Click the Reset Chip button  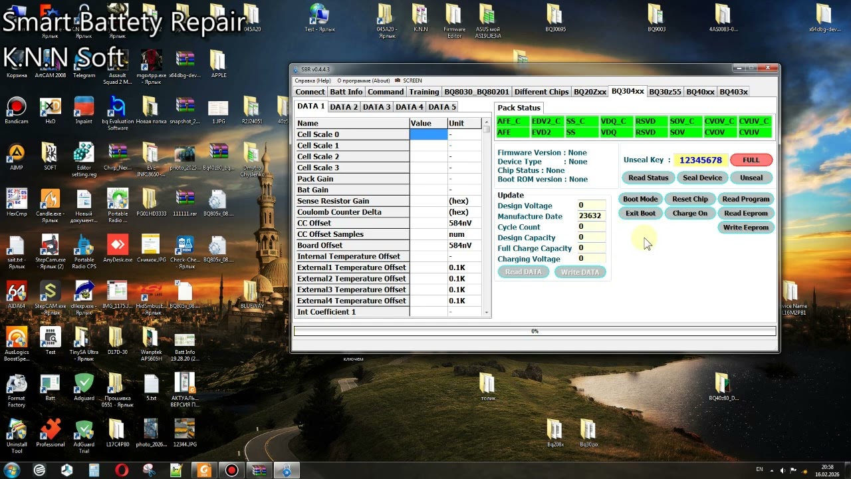coord(690,199)
